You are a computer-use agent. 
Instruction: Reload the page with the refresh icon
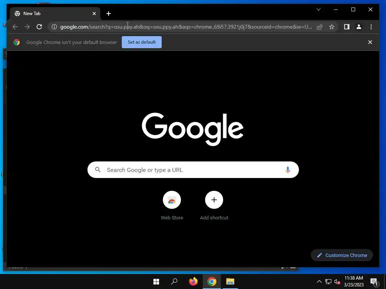pyautogui.click(x=39, y=27)
